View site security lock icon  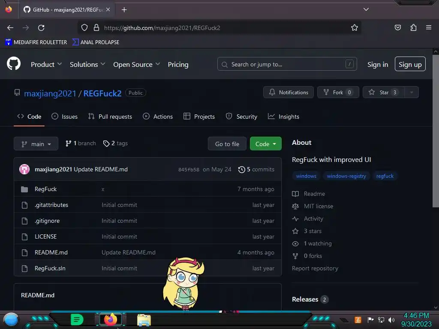(96, 28)
